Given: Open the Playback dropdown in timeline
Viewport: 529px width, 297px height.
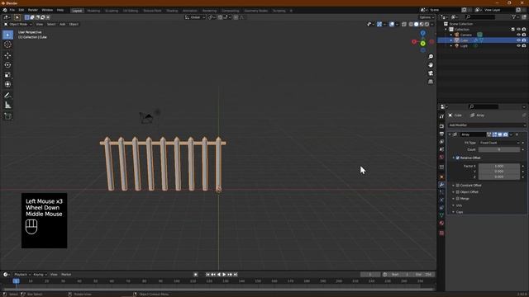Looking at the screenshot, I should pos(22,275).
